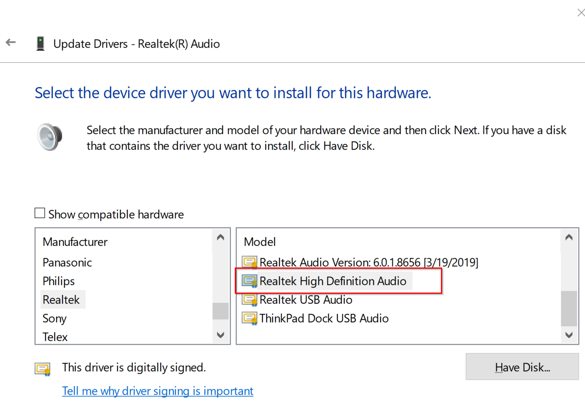The height and width of the screenshot is (402, 585).
Task: Close the Update Drivers dialog
Action: (x=581, y=13)
